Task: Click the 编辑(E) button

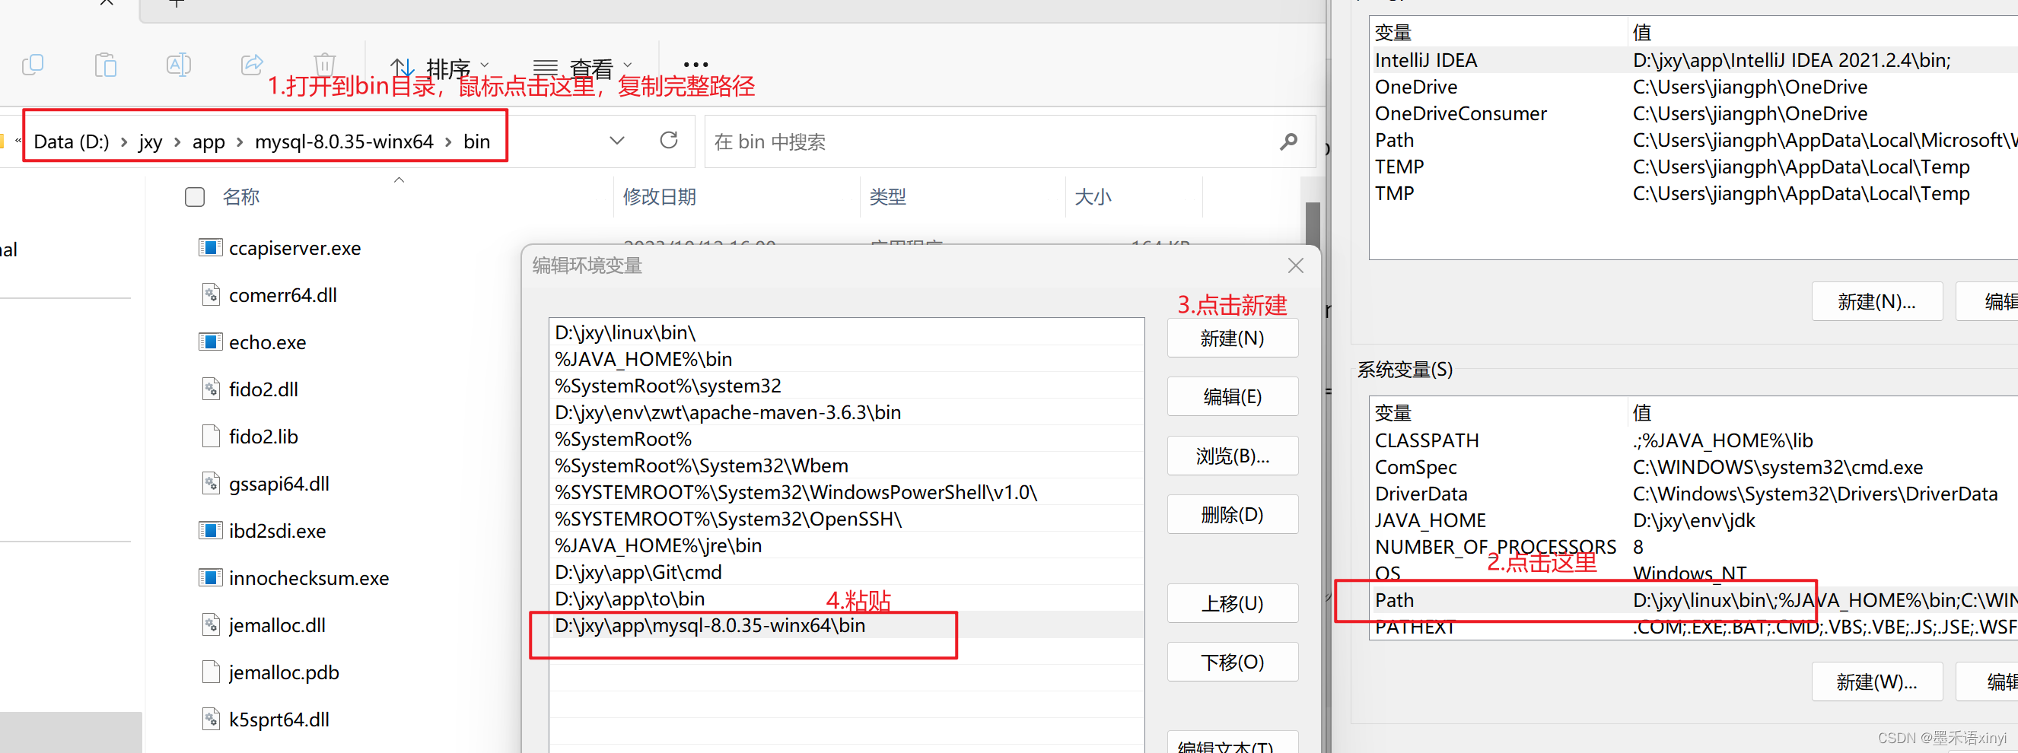Action: 1232,397
